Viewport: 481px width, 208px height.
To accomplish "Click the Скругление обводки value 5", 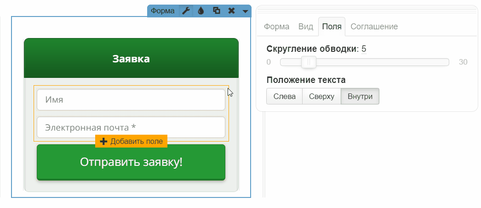I will pyautogui.click(x=364, y=49).
